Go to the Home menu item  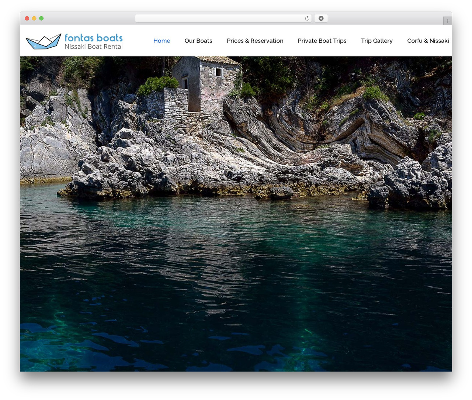pos(162,41)
